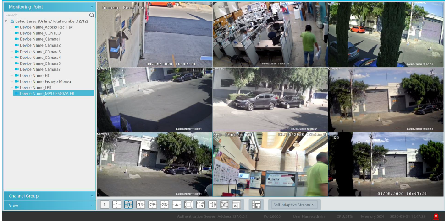Select the 36-screen grid layout
Viewport: 447px width, 221px height.
click(x=164, y=205)
